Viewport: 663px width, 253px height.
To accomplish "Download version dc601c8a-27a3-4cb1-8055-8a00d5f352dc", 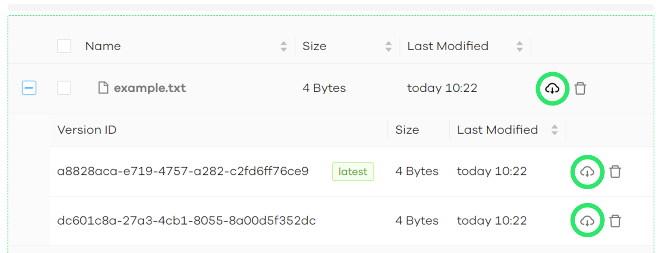I will click(587, 221).
